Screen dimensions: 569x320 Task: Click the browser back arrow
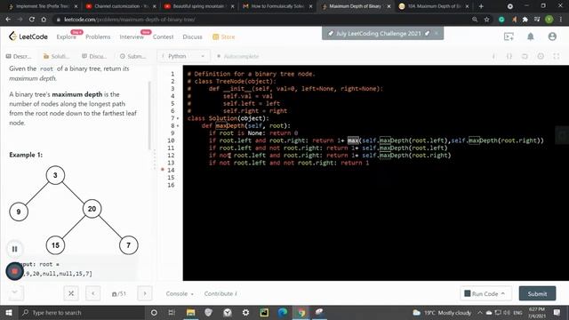[8, 20]
